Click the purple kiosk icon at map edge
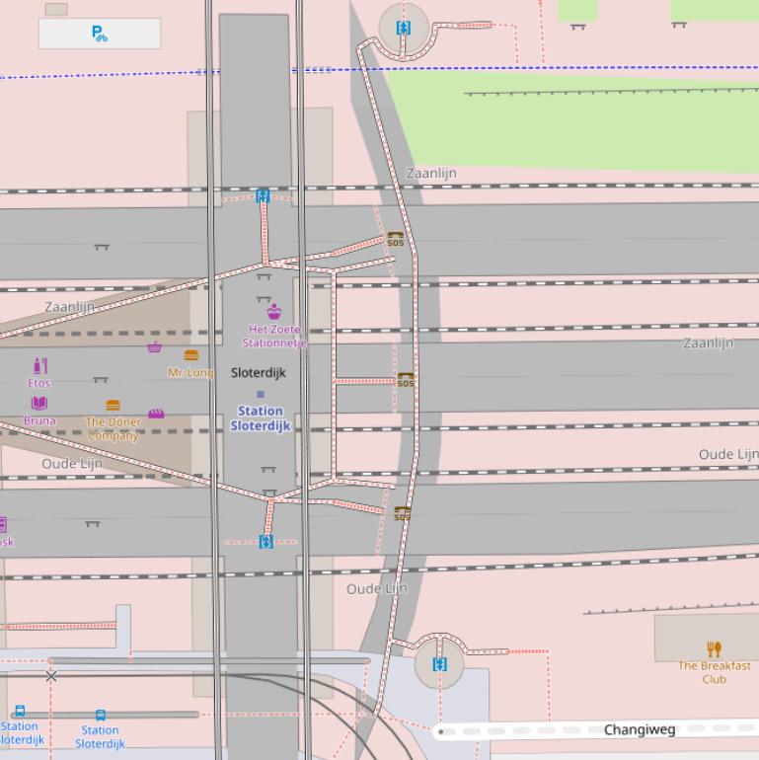 pyautogui.click(x=3, y=524)
